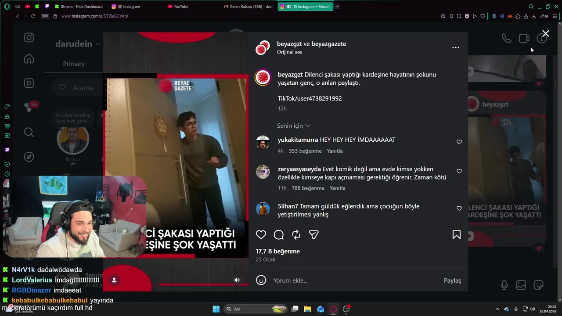Save the post with the bookmark icon
Viewport: 562px width, 316px height.
tap(457, 235)
